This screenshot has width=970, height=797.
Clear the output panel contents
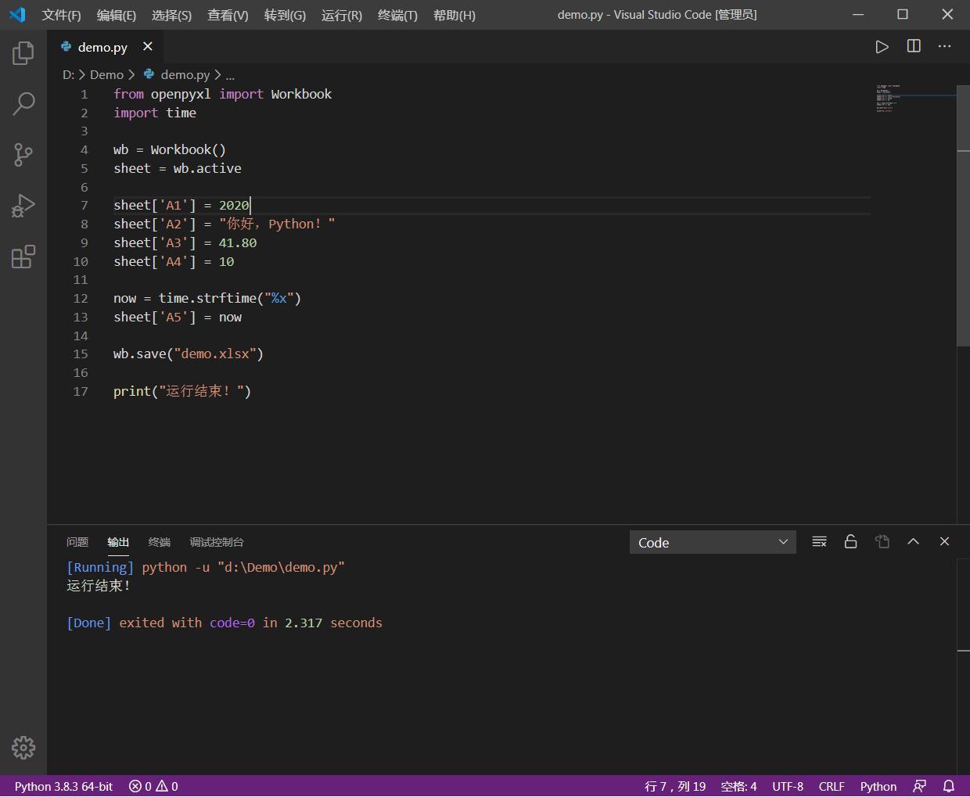(819, 542)
